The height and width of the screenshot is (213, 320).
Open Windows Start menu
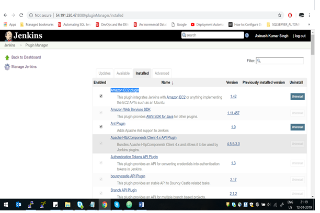(6, 205)
